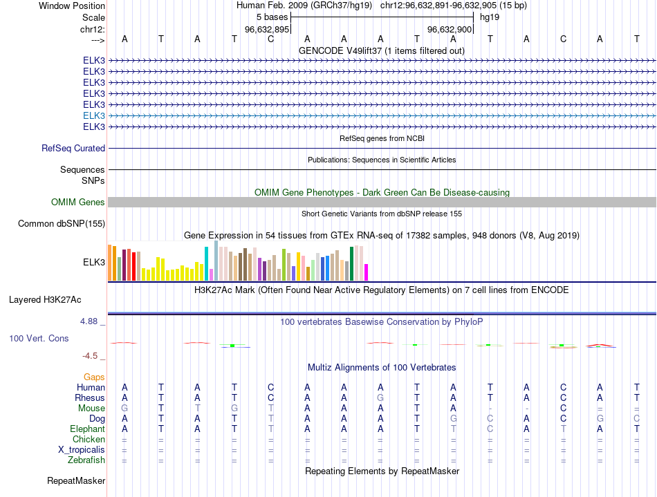Image resolution: width=657 pixels, height=497 pixels.
Task: Open the Common dbSNP(155) track label
Action: pos(61,223)
